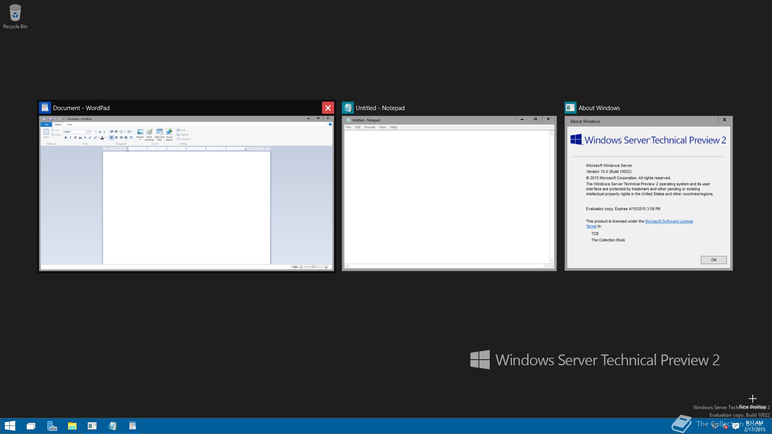Toggle Bold in WordPad

[66, 137]
